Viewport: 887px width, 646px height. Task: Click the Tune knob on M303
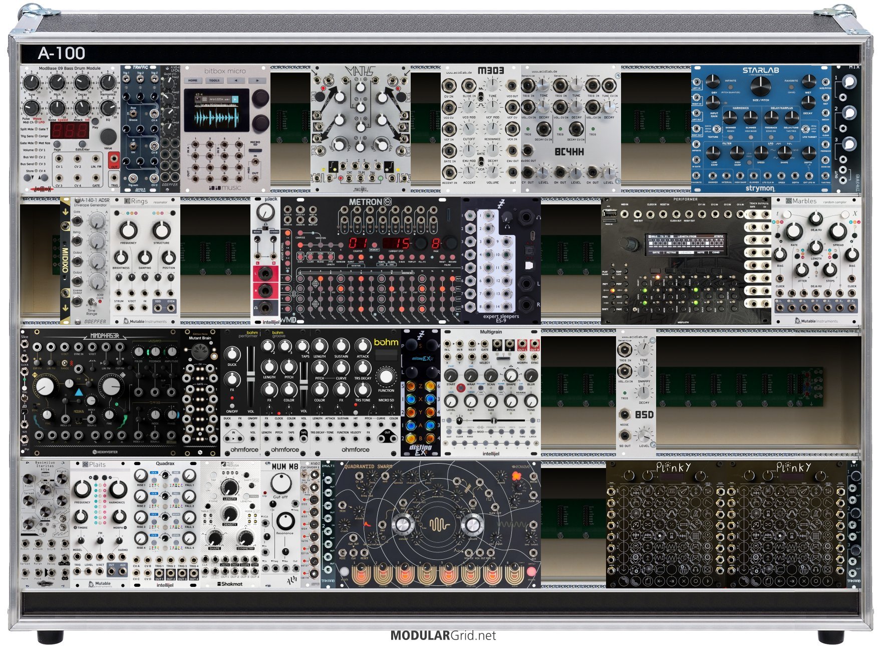(493, 84)
